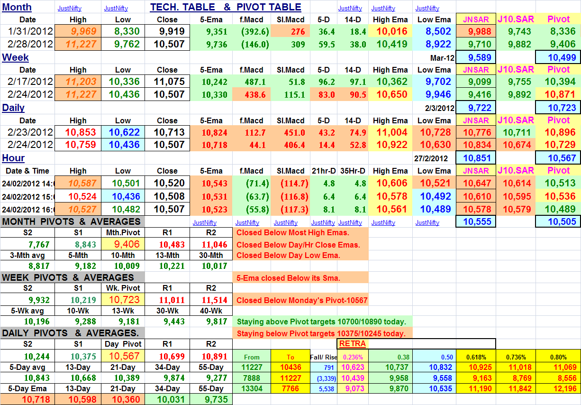This screenshot has width=581, height=405.
Task: Select Sl.Macd value 276
Action: (291, 32)
